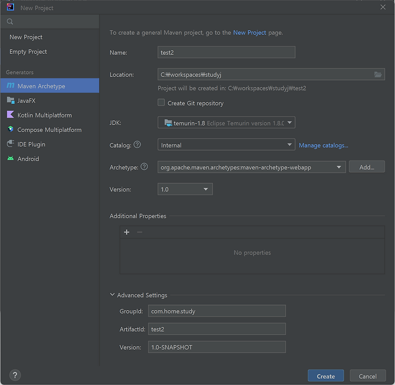Click the Name field containing test2
Viewport: 395px width, 385px height.
[x=226, y=52]
